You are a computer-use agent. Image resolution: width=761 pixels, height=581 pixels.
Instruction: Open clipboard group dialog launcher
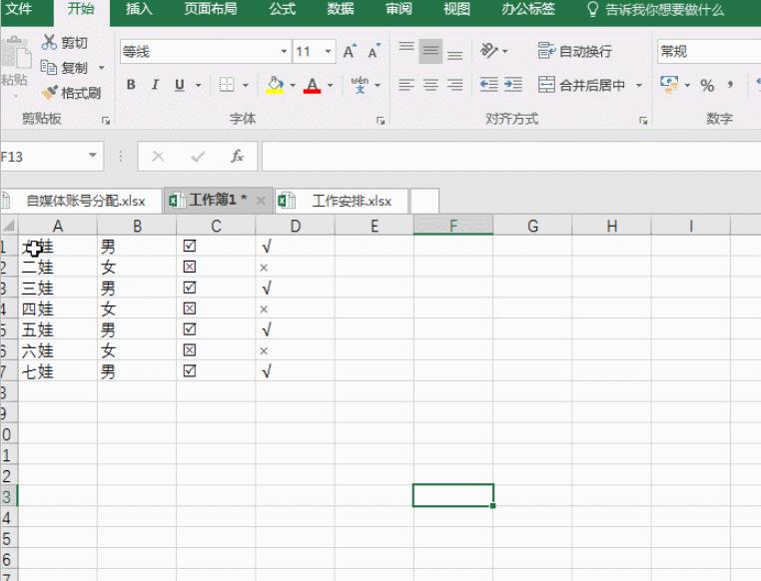click(106, 120)
